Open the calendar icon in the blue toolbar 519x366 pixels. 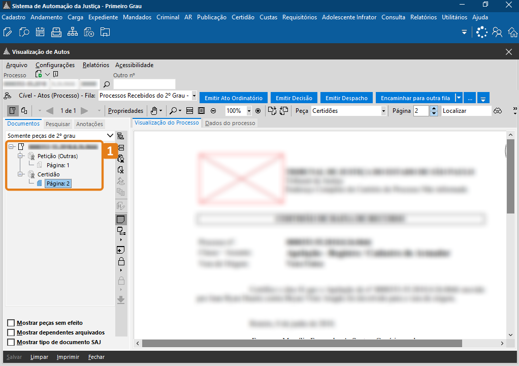pos(40,33)
